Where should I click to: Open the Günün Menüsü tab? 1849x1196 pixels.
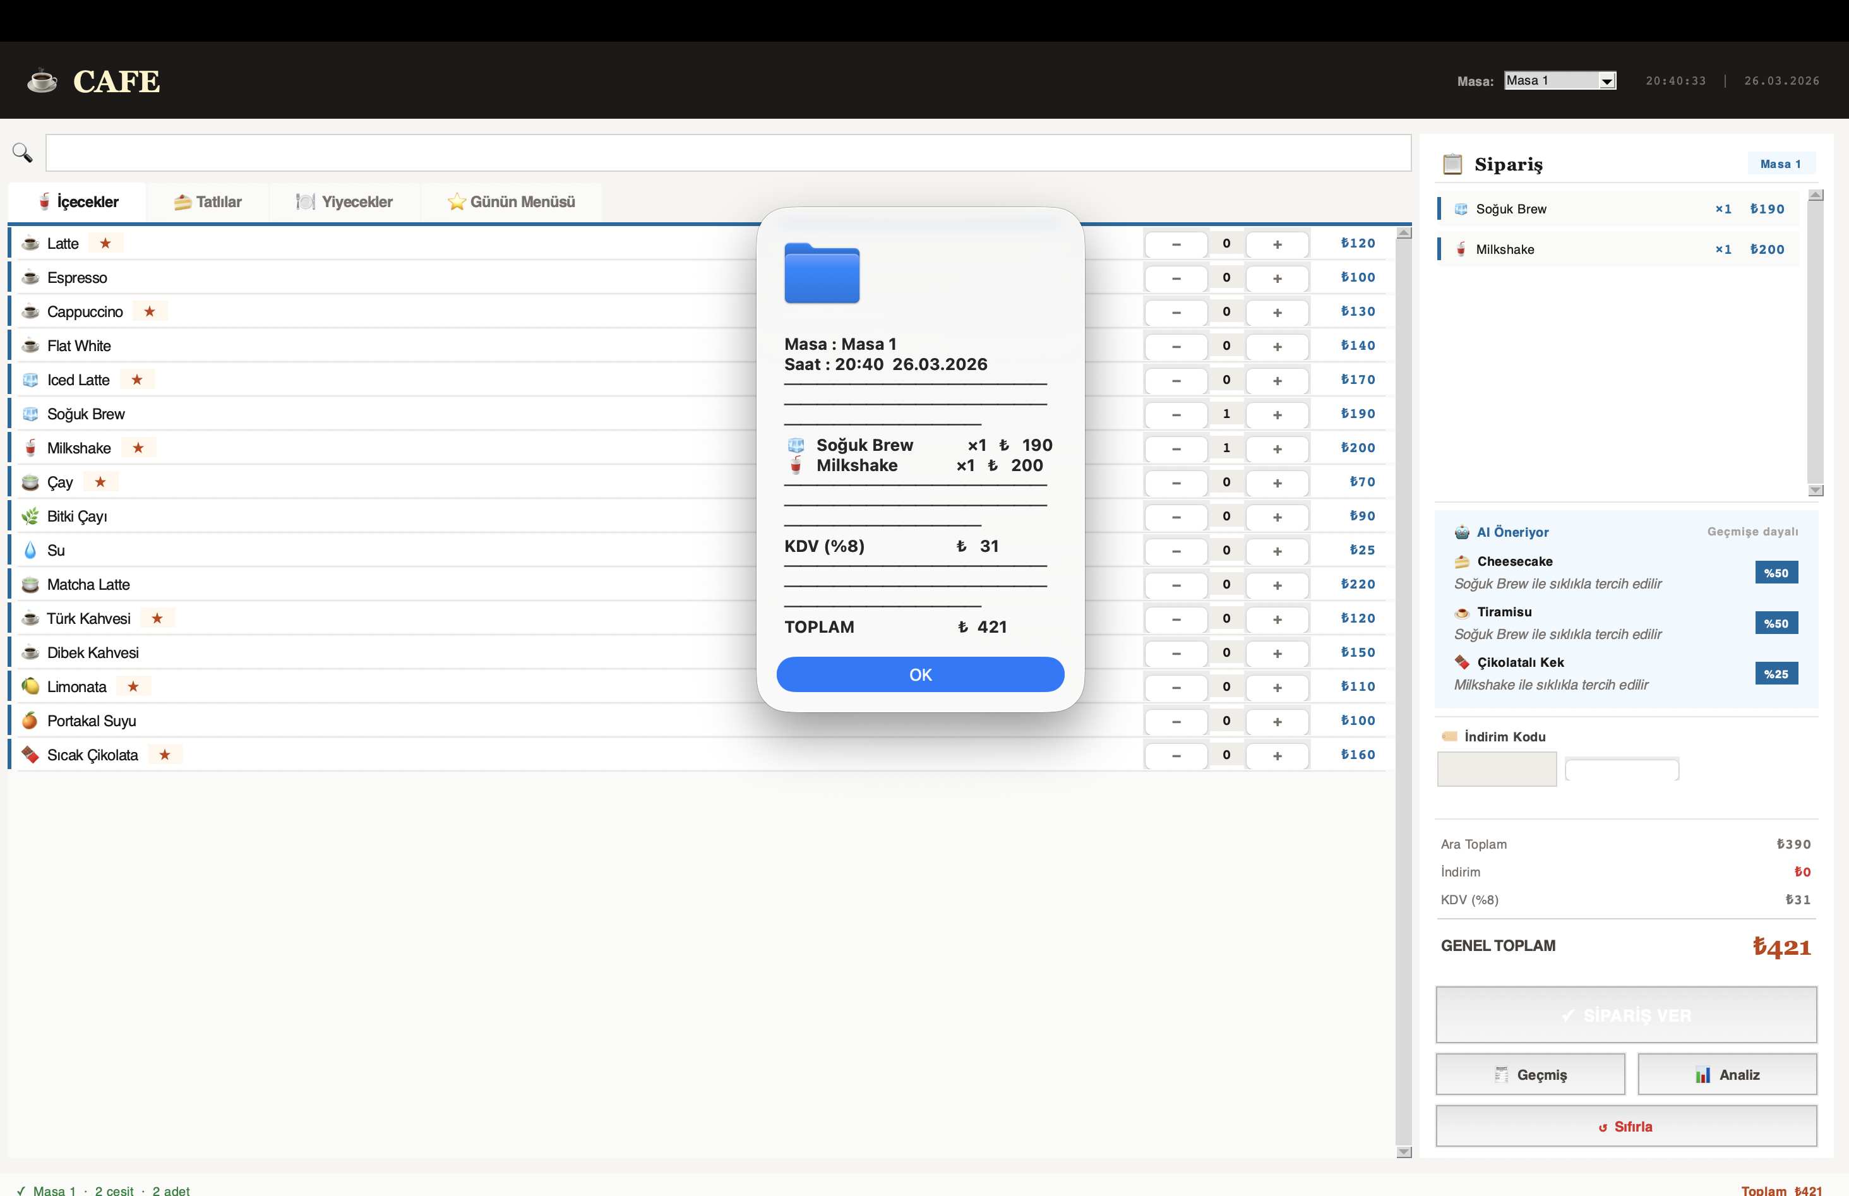(x=511, y=201)
